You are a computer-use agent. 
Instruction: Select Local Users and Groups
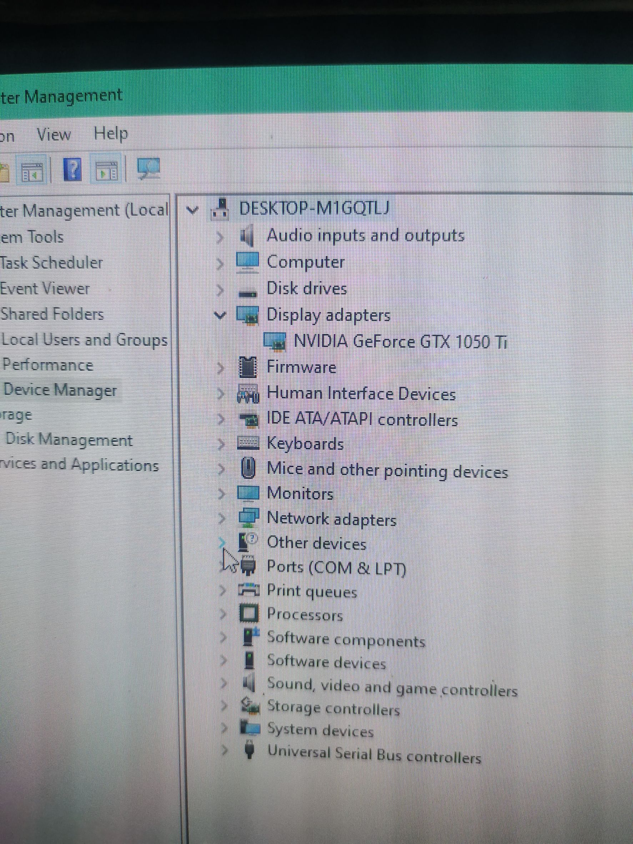(x=84, y=340)
